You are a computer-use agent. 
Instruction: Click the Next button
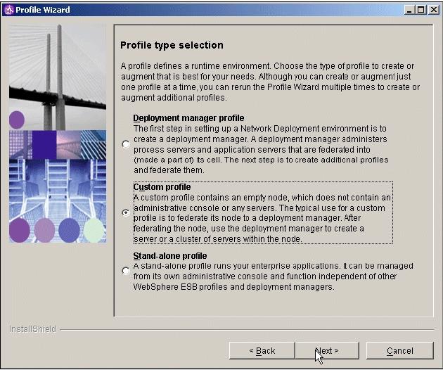327,351
